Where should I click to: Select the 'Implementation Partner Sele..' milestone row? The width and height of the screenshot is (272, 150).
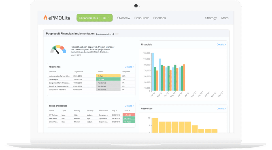click(91, 76)
